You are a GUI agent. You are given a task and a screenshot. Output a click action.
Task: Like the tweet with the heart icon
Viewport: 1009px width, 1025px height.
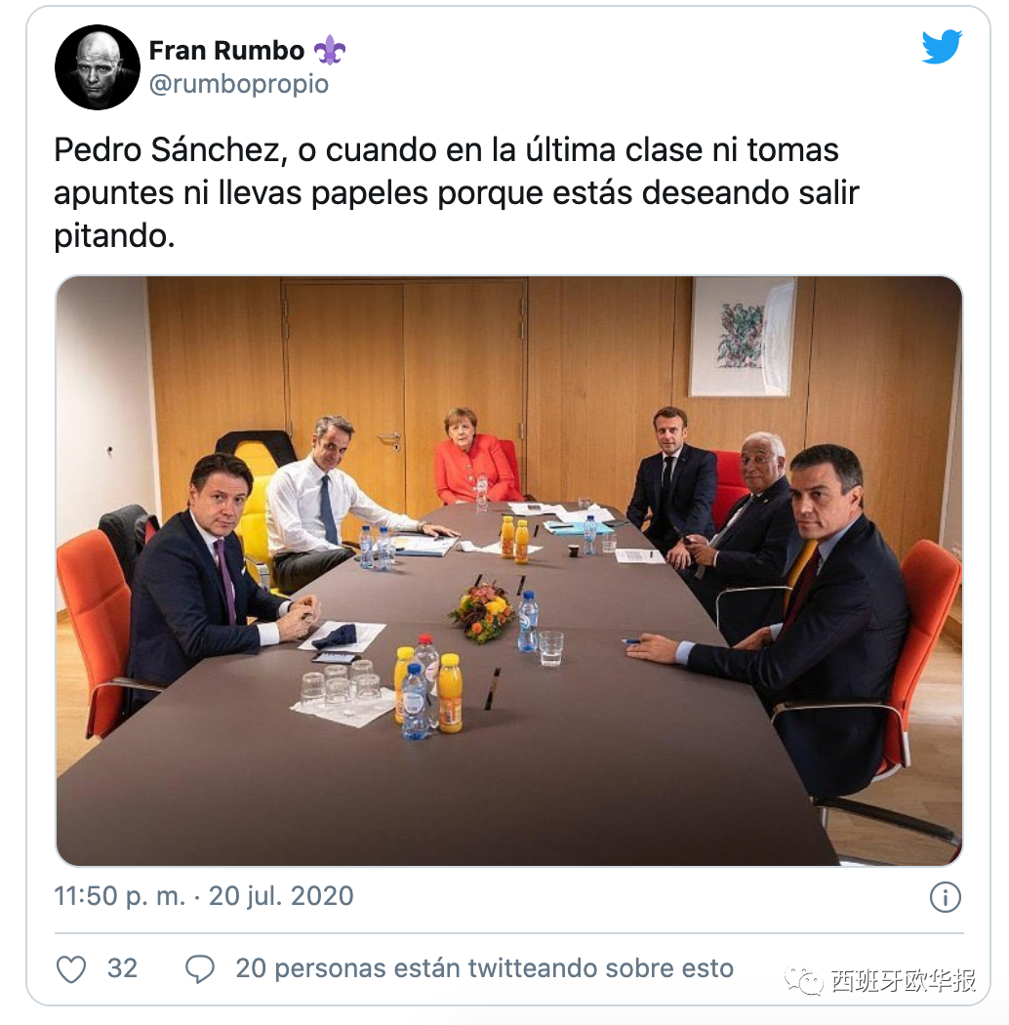71,968
